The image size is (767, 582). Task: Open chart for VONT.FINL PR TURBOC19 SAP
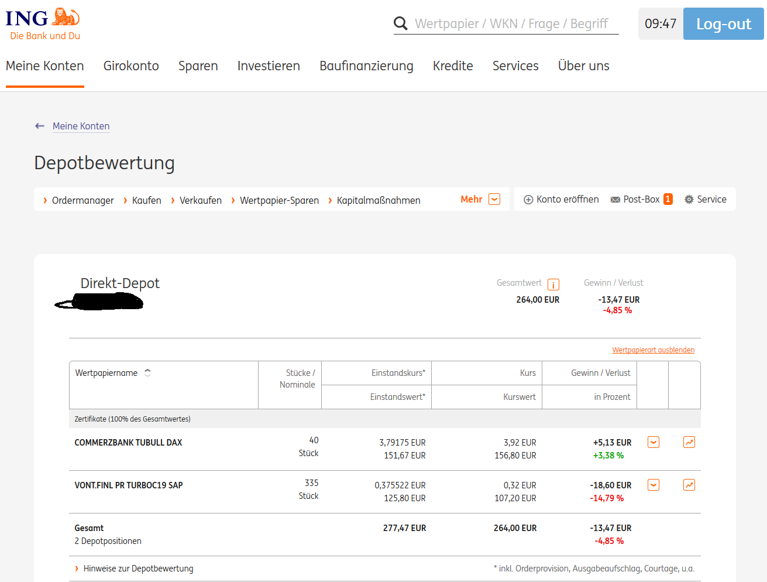pyautogui.click(x=689, y=485)
